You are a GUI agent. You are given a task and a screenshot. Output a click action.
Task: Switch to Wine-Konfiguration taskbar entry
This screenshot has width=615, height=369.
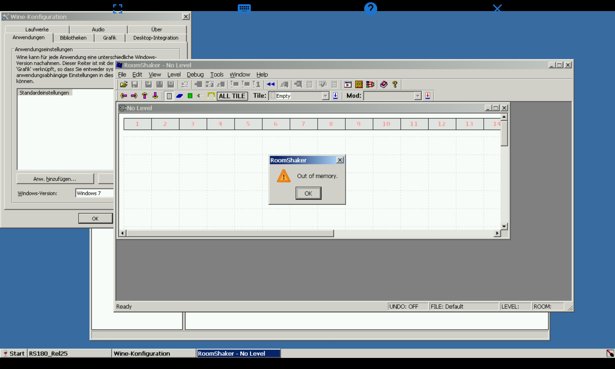[x=154, y=353]
